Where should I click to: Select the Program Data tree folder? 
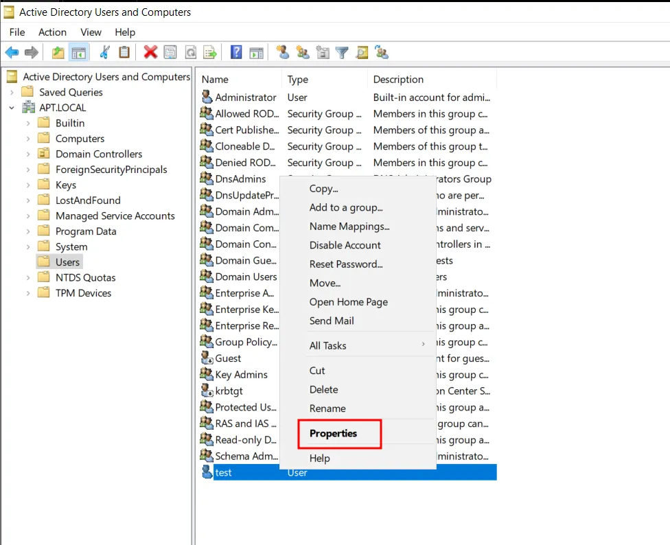(x=77, y=231)
